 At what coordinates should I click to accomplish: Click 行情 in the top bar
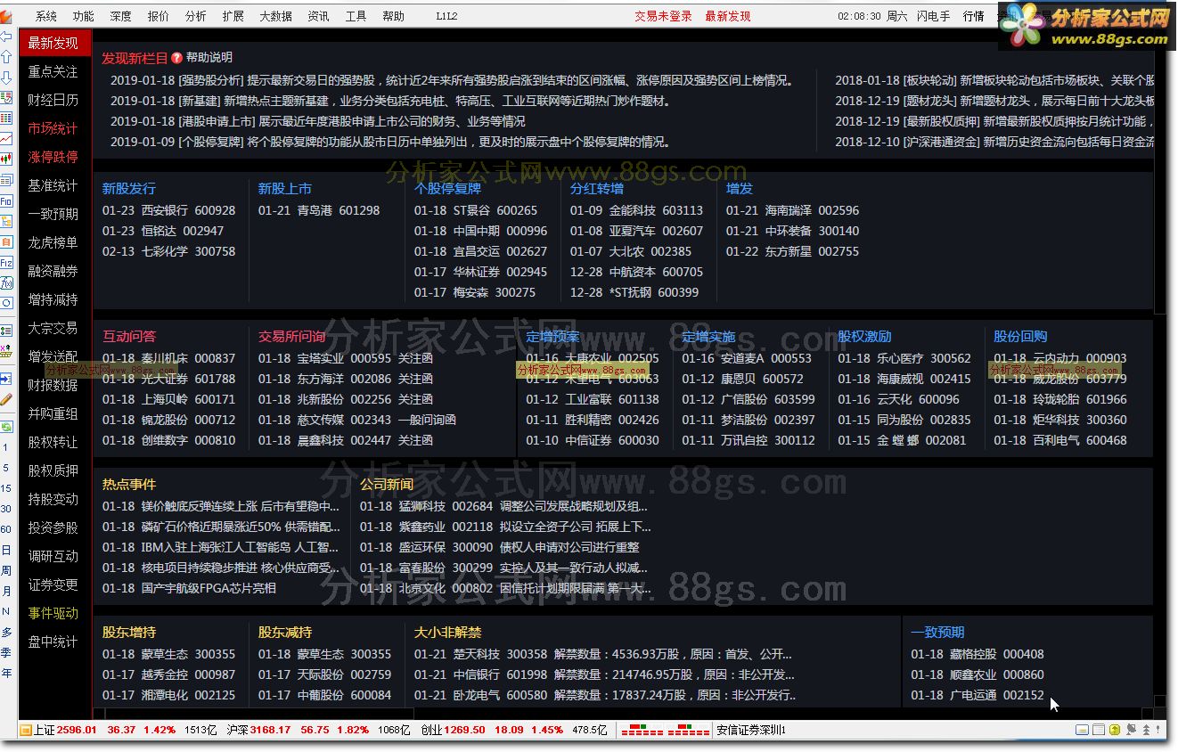[974, 16]
